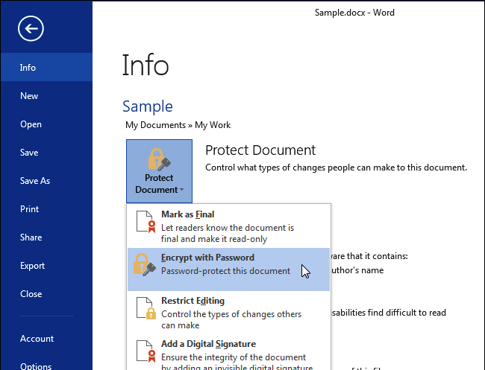Click the back arrow circle icon
The width and height of the screenshot is (485, 370).
[31, 29]
